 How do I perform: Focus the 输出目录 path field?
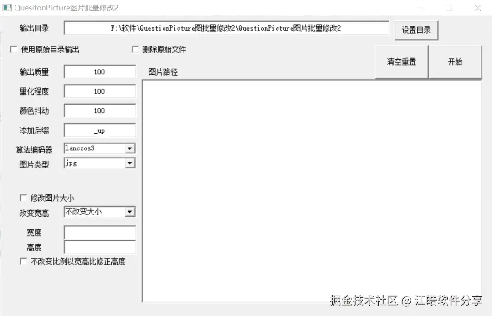(x=226, y=28)
